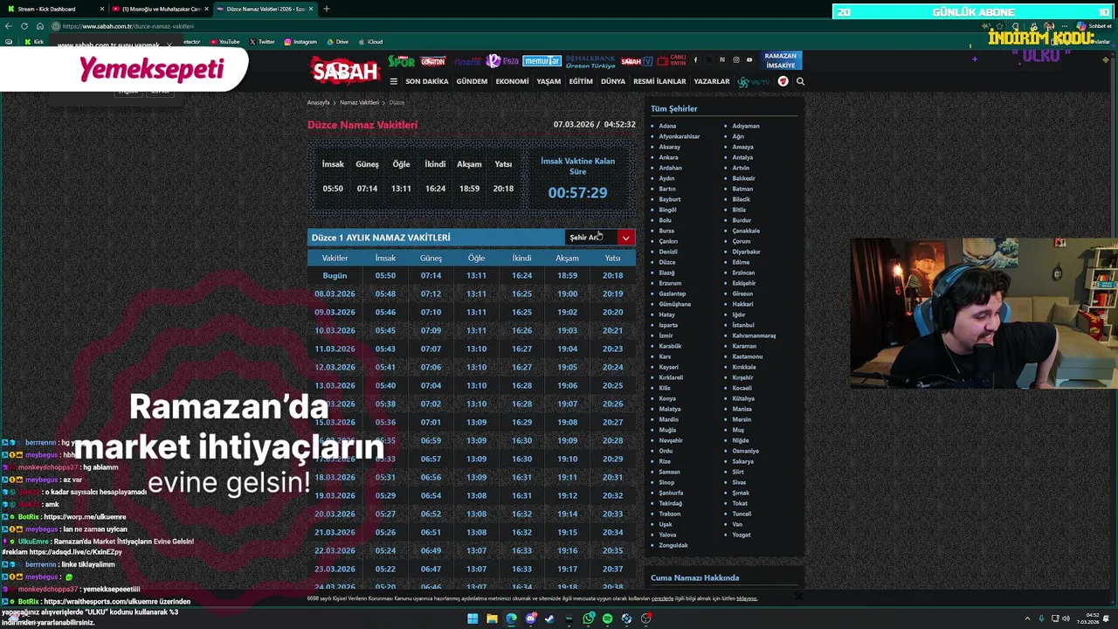The image size is (1118, 629).
Task: Select Zonguldak in the city list
Action: [x=673, y=545]
